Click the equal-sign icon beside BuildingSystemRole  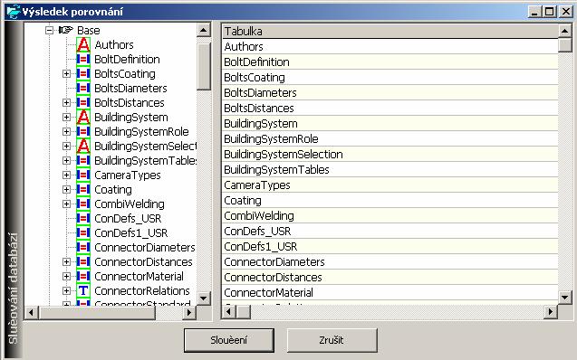(83, 131)
